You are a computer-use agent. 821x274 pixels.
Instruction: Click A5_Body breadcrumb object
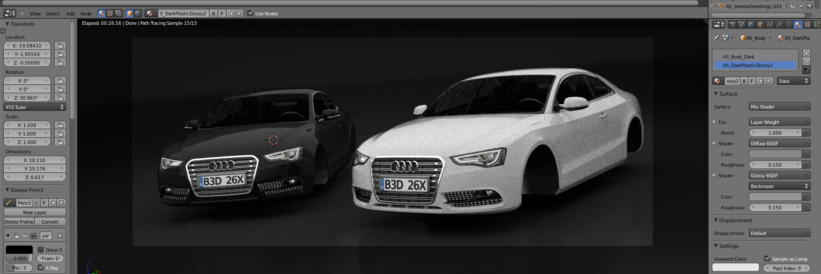[x=753, y=38]
